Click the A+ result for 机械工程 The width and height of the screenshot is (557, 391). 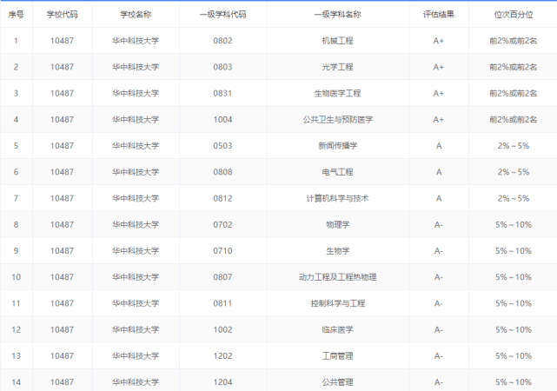click(439, 41)
